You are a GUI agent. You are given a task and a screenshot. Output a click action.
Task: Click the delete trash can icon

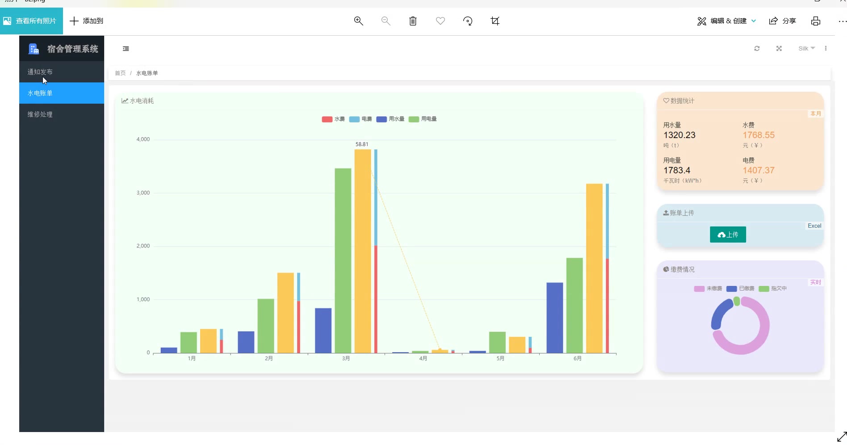click(x=413, y=21)
